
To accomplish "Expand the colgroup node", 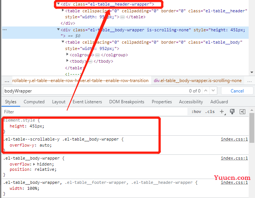I will 67,54.
